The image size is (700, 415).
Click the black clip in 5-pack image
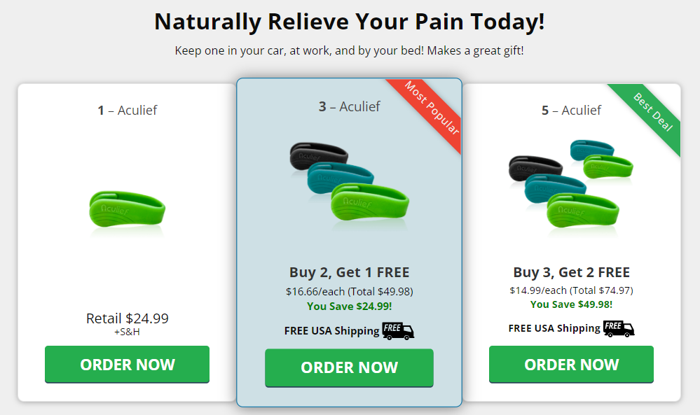(x=535, y=167)
